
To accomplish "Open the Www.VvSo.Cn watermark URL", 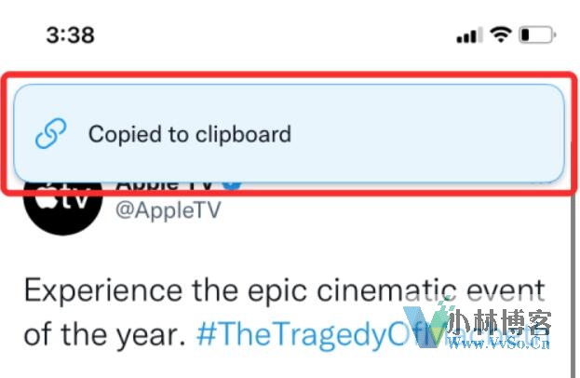I will pos(499,344).
